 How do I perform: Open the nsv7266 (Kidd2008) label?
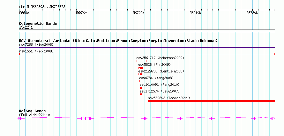(36, 44)
